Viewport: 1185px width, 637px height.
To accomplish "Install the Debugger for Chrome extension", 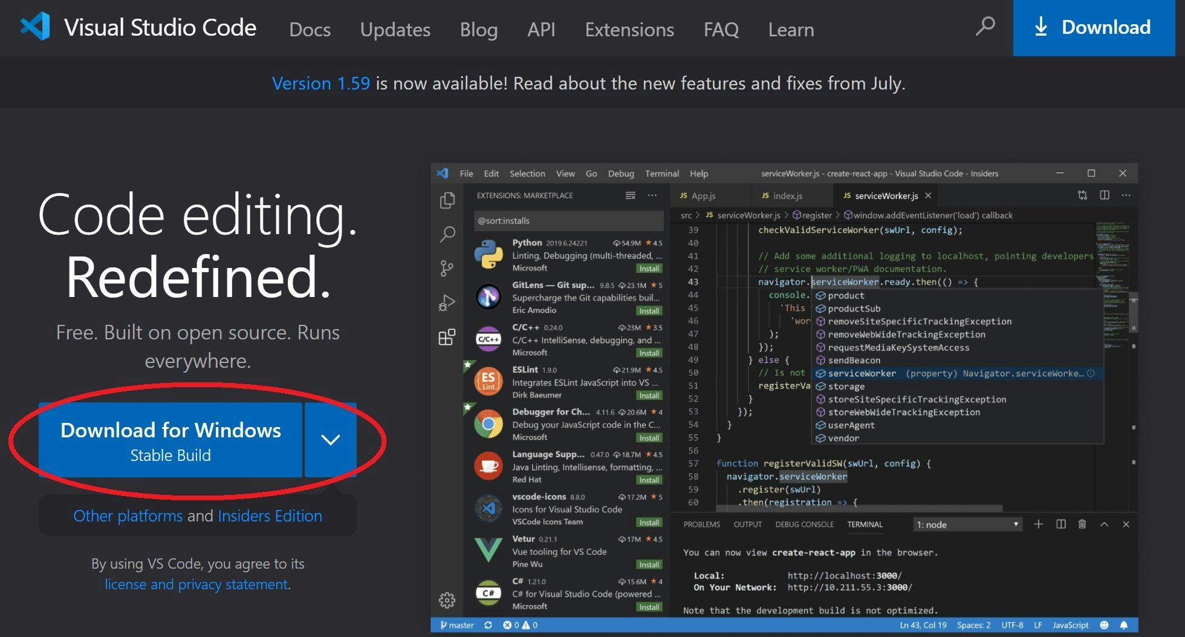I will [649, 438].
